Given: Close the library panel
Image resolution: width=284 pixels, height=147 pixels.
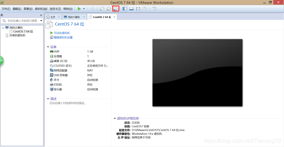Looking at the screenshot, I should 41,15.
